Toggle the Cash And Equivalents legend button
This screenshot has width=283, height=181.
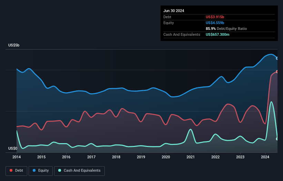pos(79,171)
